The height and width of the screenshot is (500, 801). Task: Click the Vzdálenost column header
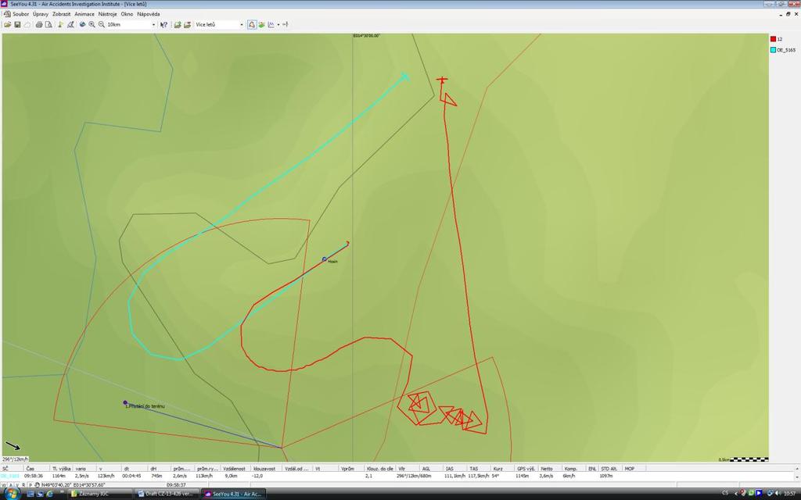[235, 469]
